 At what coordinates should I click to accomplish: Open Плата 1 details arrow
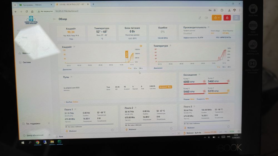(75, 109)
